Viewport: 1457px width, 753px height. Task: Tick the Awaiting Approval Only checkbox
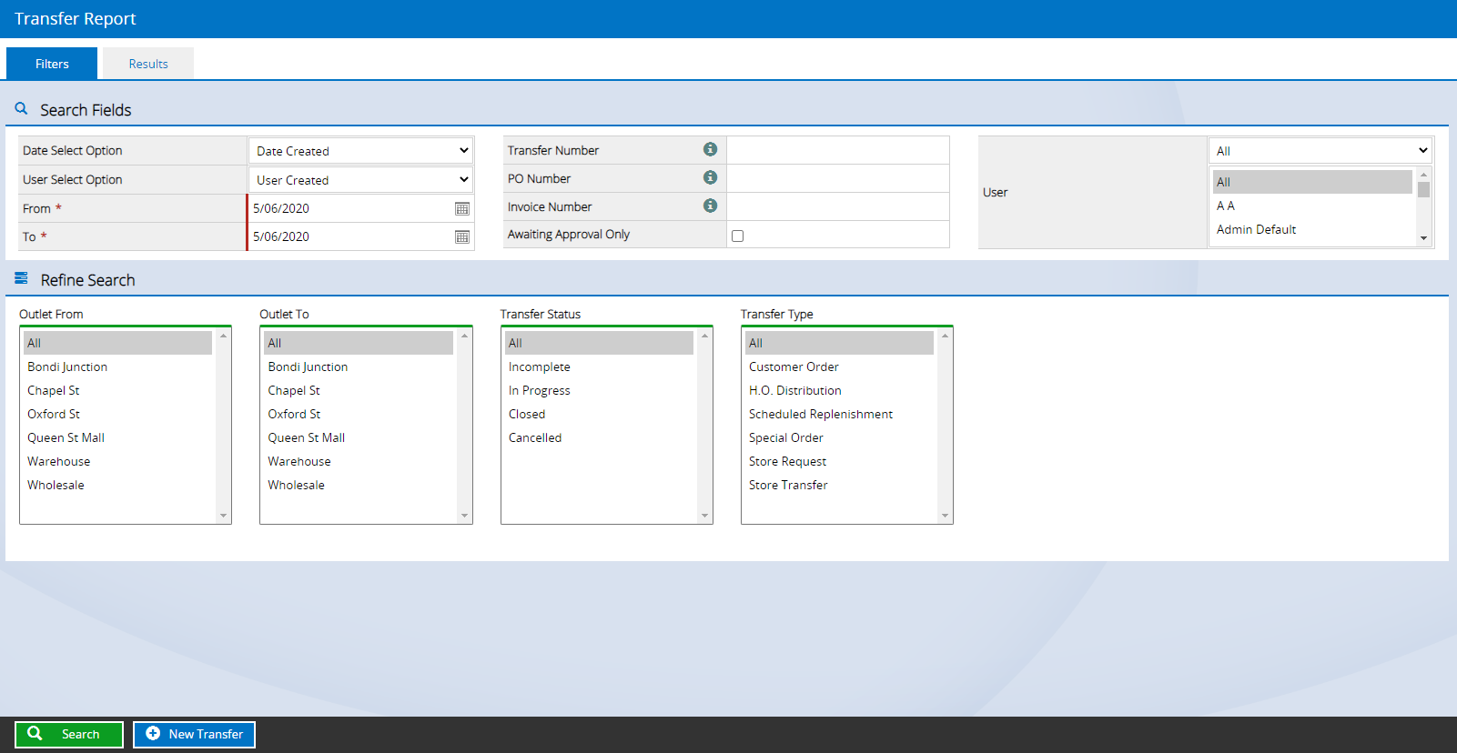tap(737, 236)
